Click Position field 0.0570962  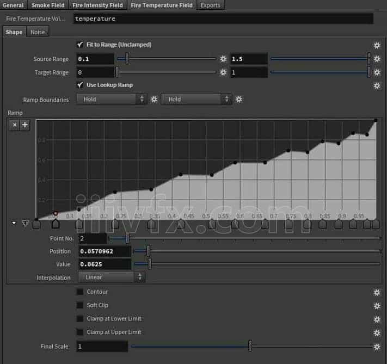point(105,251)
